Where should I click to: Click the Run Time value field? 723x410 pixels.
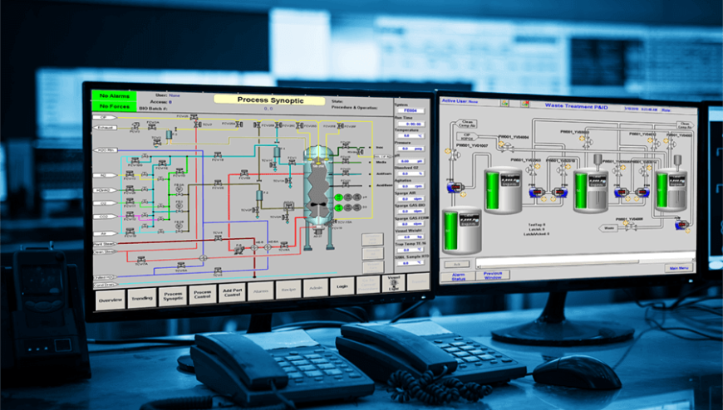411,124
